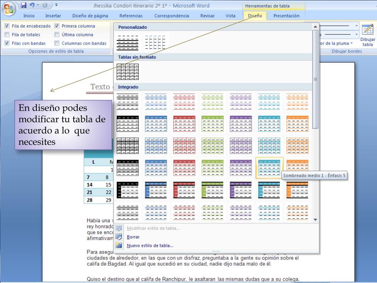This screenshot has width=377, height=283.
Task: Click table cell with day 21
Action: click(89, 192)
